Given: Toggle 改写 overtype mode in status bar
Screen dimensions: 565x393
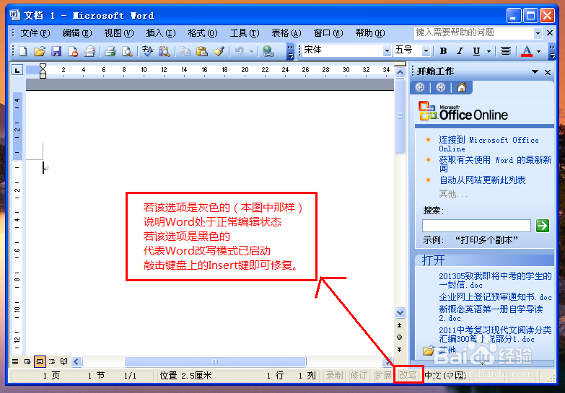Looking at the screenshot, I should tap(408, 376).
